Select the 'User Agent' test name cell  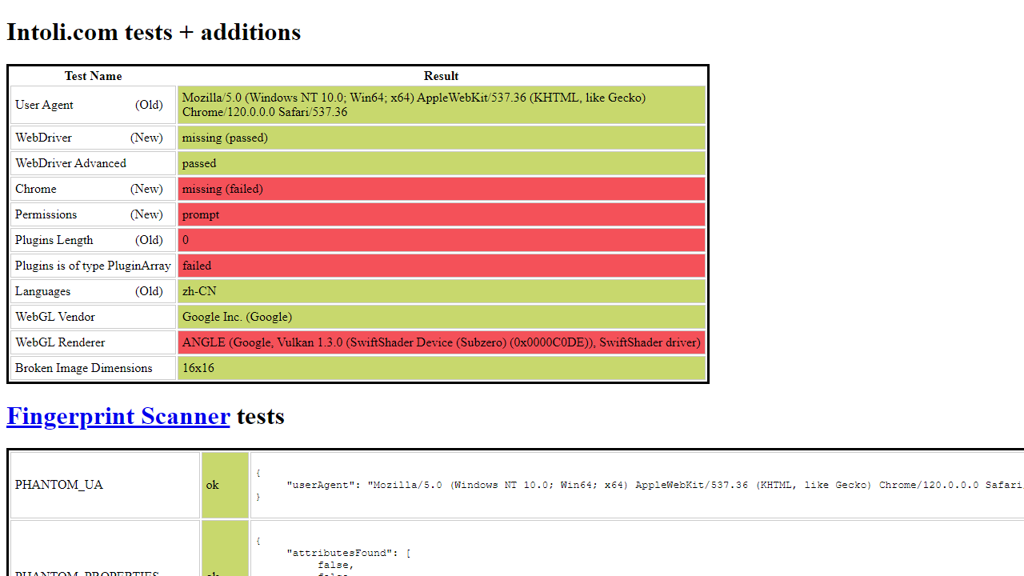pos(93,105)
